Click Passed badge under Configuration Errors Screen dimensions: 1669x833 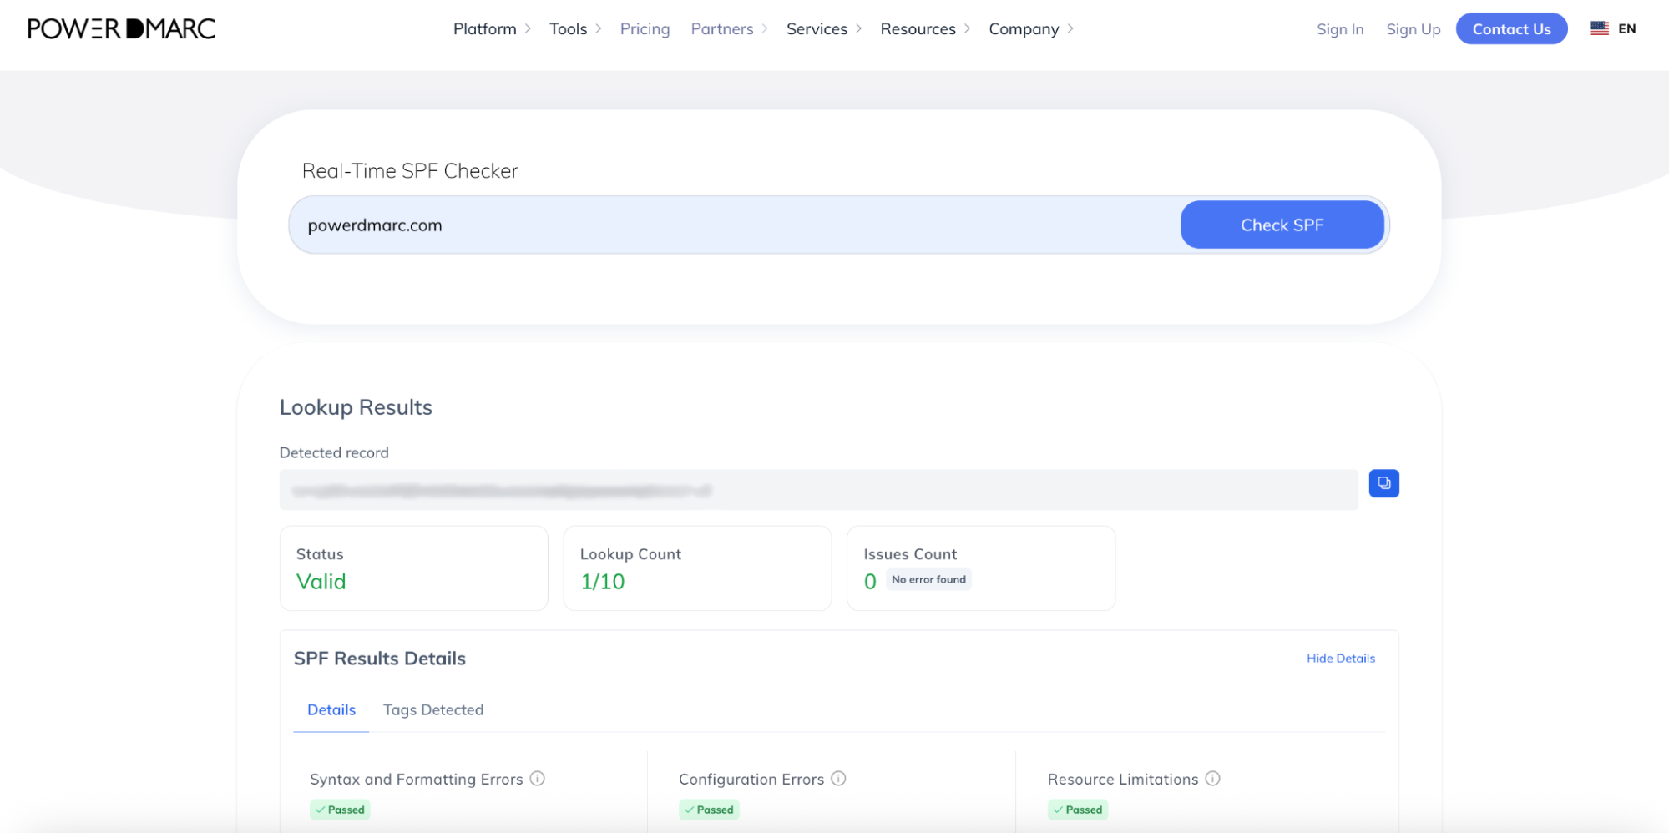(x=709, y=810)
